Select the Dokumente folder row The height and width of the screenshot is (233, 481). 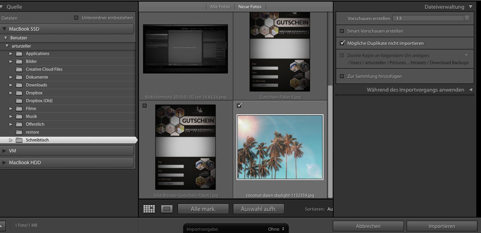point(67,77)
